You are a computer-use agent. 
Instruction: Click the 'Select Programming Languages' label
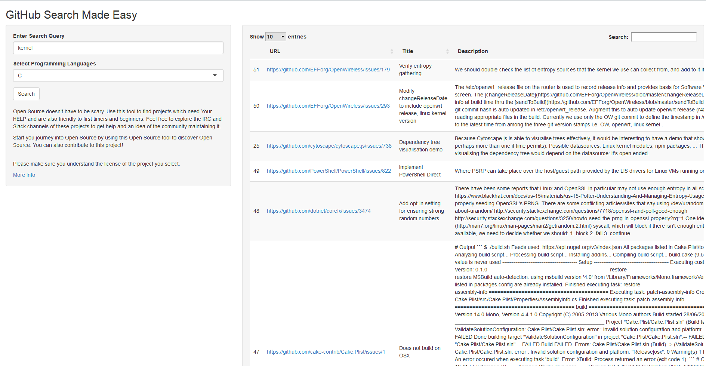click(55, 64)
